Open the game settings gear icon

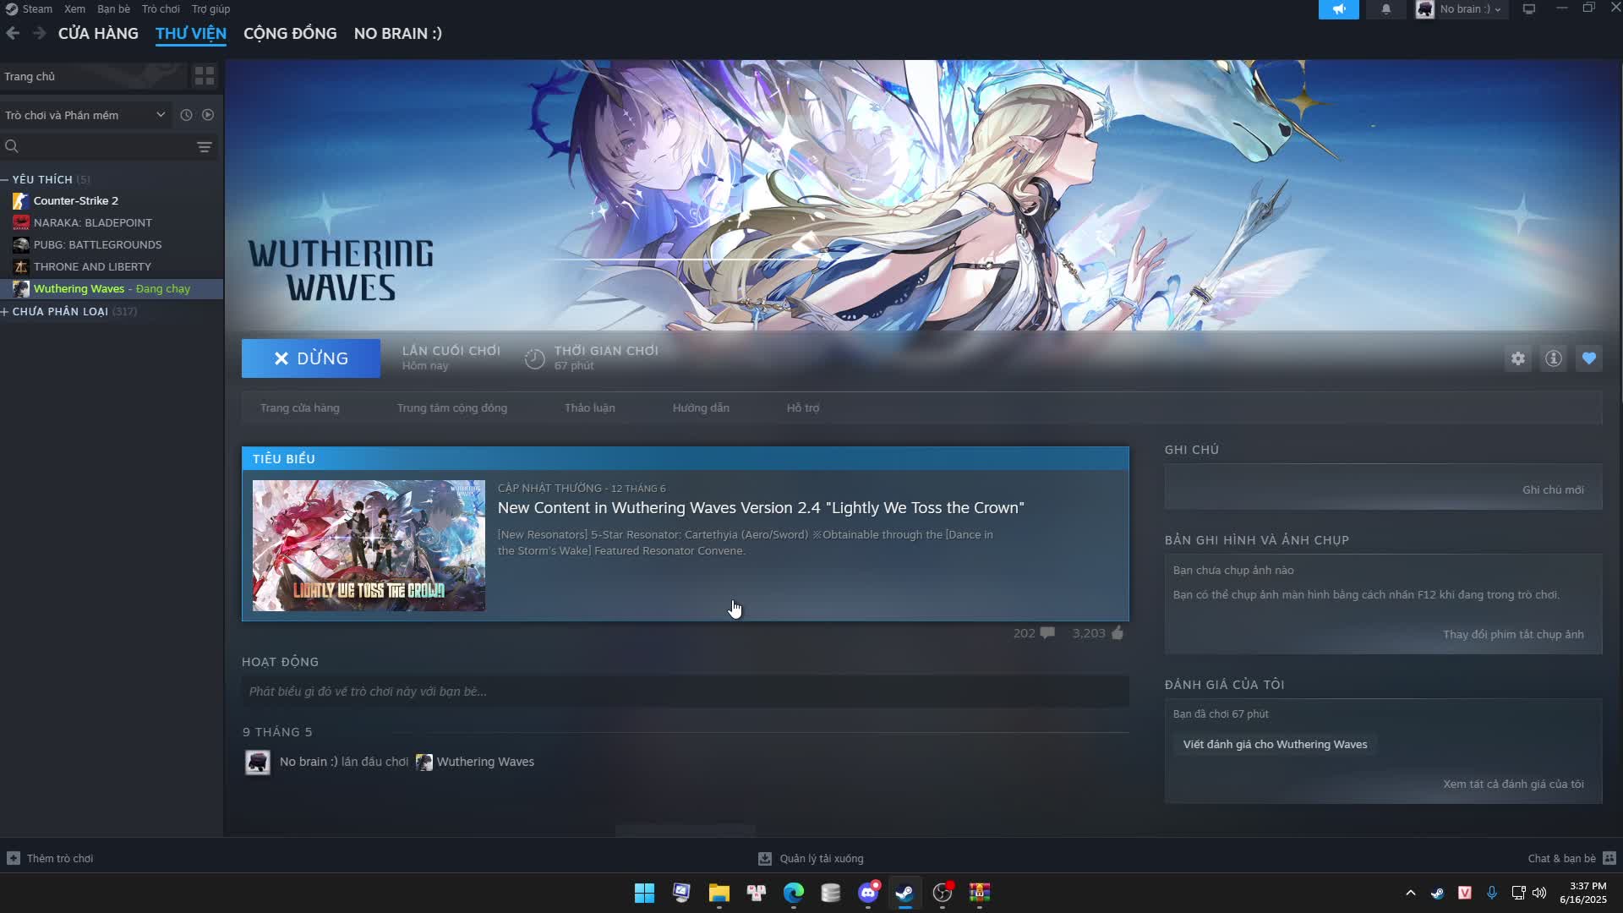[1518, 358]
